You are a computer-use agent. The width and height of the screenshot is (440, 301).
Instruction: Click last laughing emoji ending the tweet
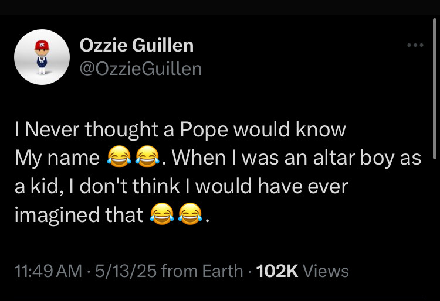pyautogui.click(x=190, y=214)
